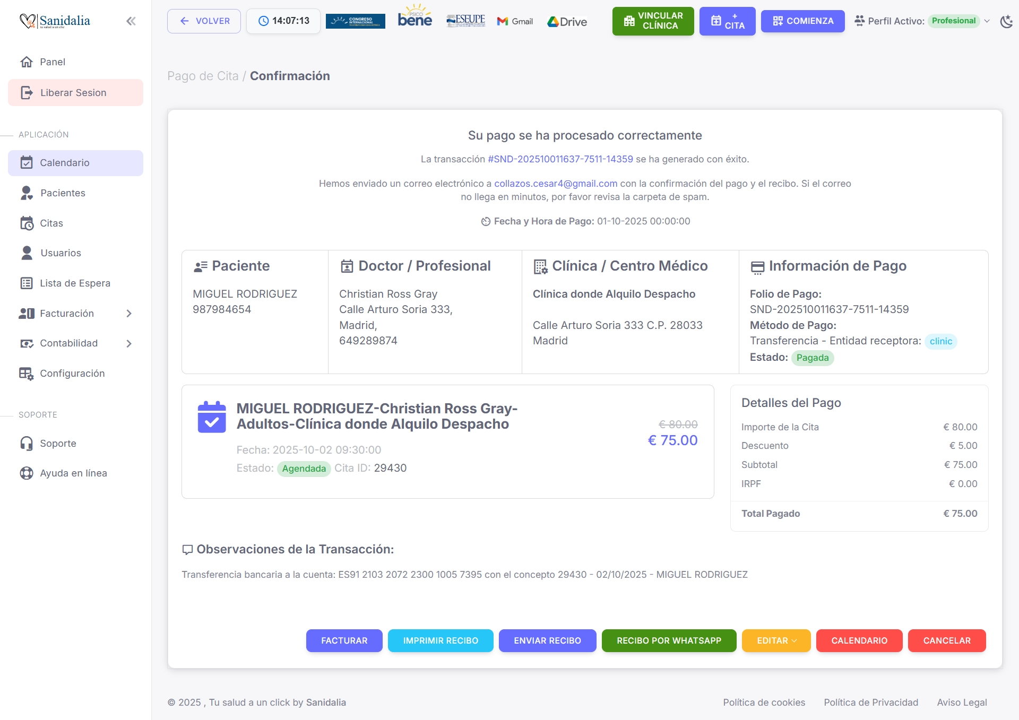Collapse the sidebar with double-chevron icon
The height and width of the screenshot is (720, 1019).
[131, 21]
